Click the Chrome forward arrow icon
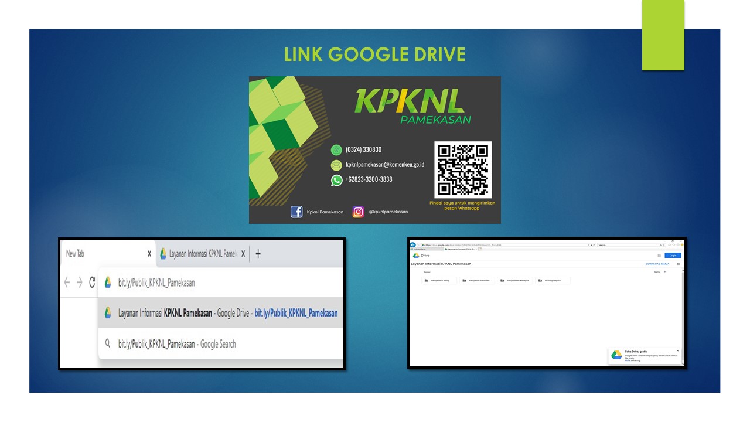The image size is (750, 422). click(x=79, y=283)
